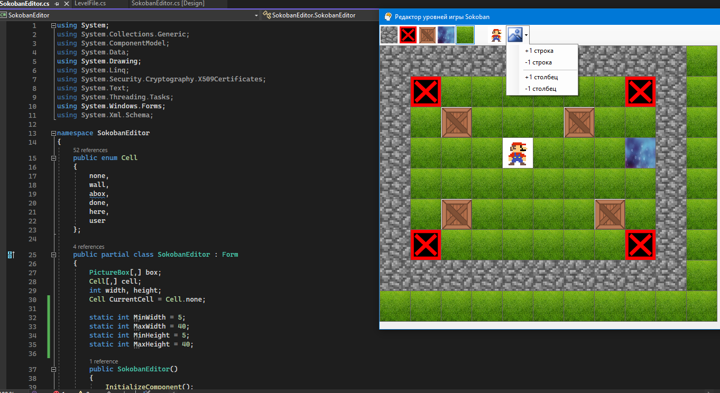This screenshot has width=720, height=393.
Task: Collapse the enum Cell block
Action: pos(53,158)
